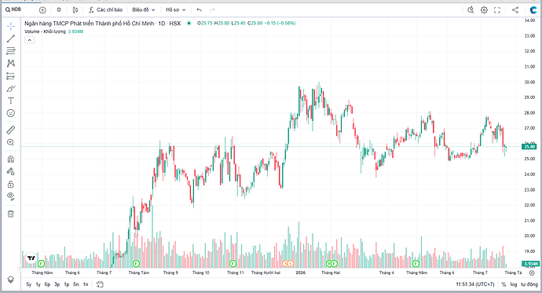Enter fullscreen mode

coord(497,10)
